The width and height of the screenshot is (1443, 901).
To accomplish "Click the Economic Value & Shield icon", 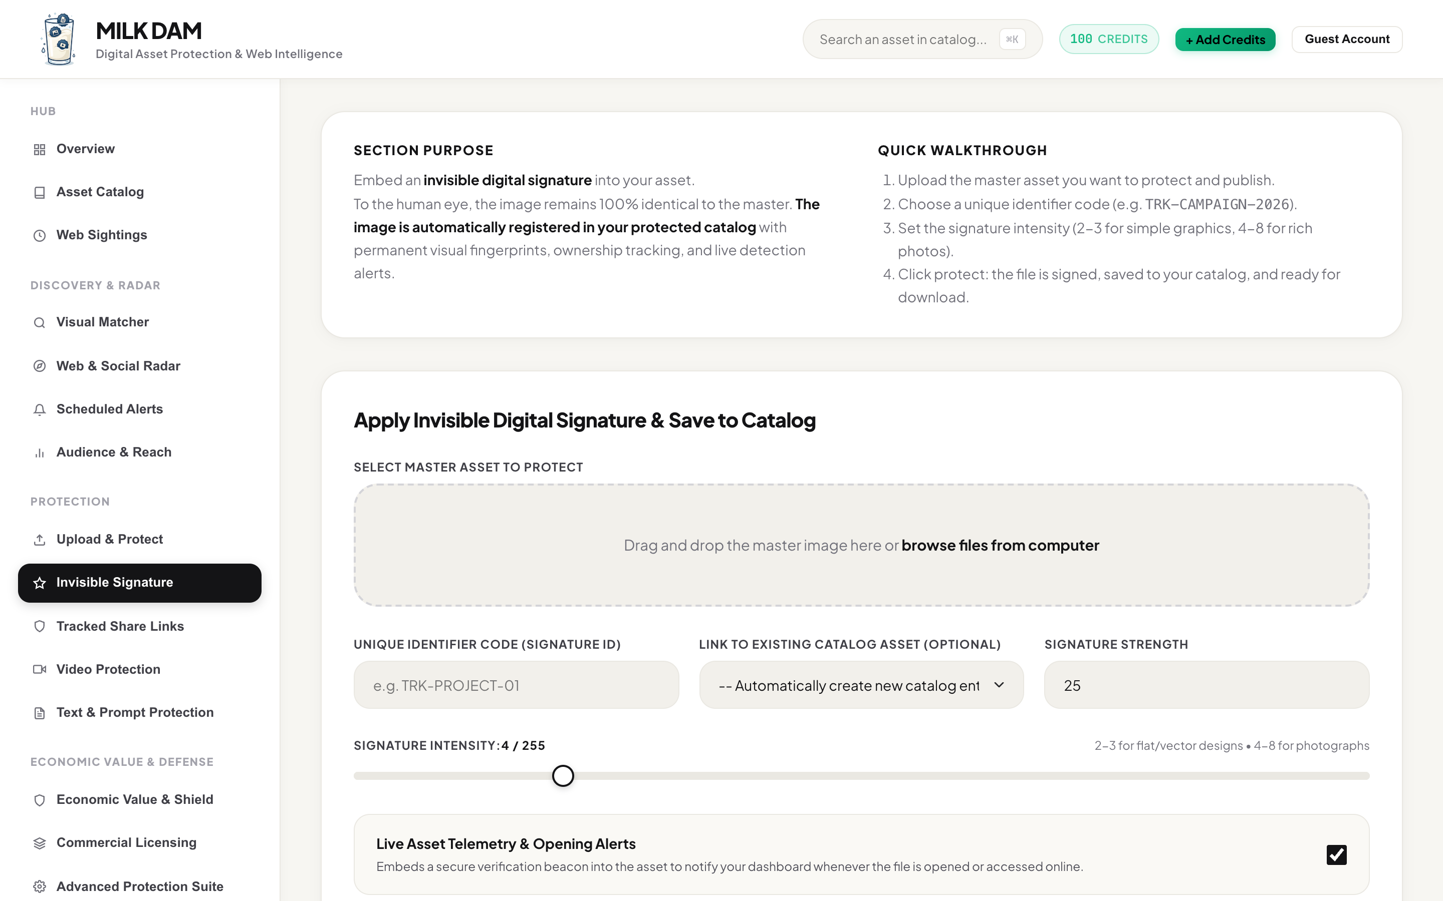I will pos(40,800).
